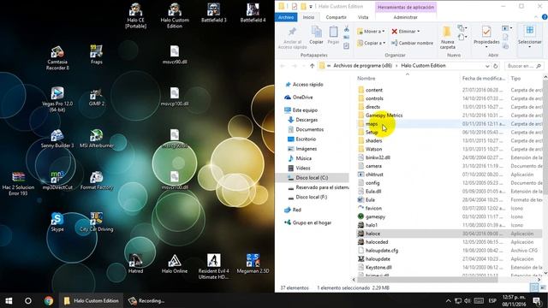Launch Battlefield 3 desktop icon
Screen dimensions: 548x308
tap(213, 13)
